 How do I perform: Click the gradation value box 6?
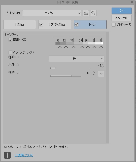click(x=98, y=40)
